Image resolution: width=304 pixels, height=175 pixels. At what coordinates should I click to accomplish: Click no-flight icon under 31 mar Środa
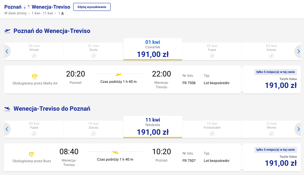93,56
